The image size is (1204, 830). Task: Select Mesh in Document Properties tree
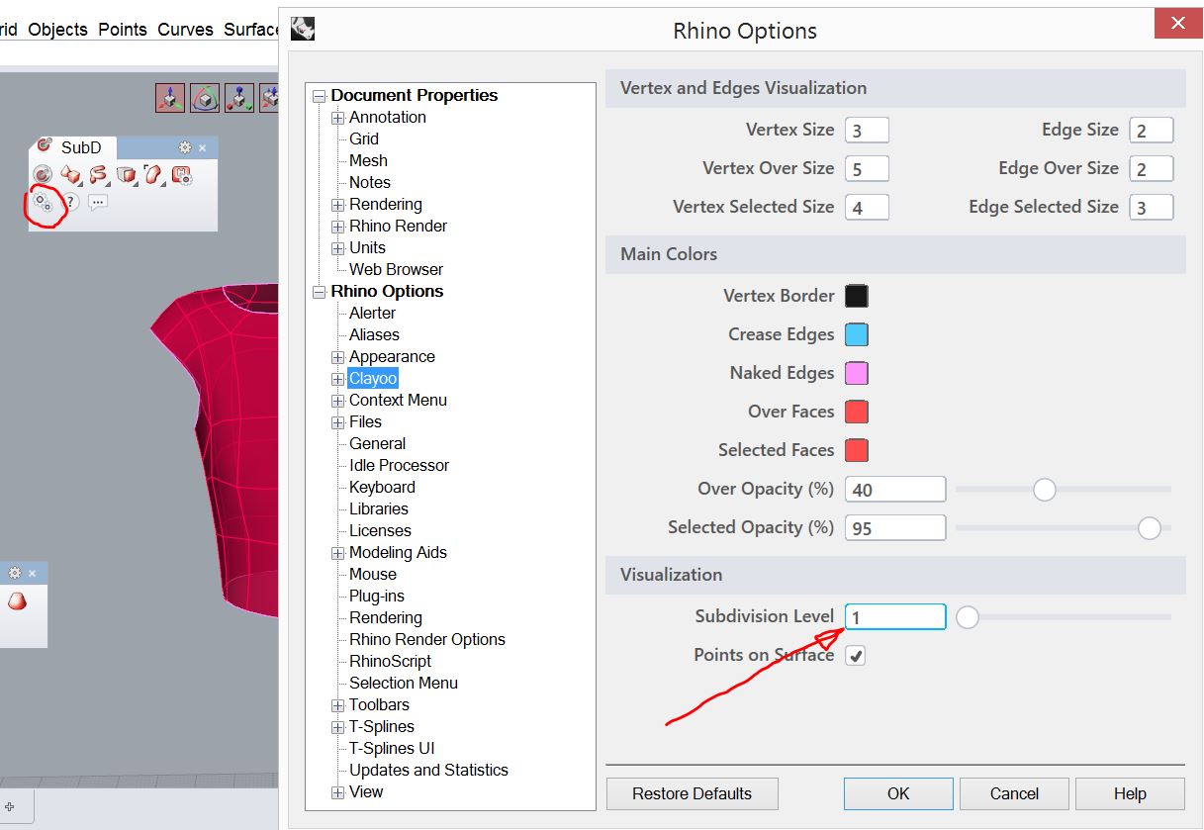[x=368, y=160]
